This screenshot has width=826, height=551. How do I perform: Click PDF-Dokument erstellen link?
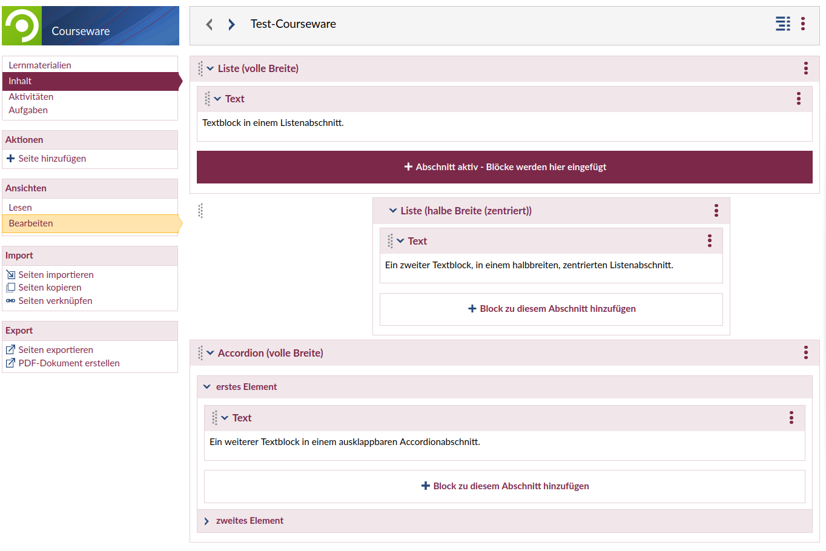click(69, 363)
